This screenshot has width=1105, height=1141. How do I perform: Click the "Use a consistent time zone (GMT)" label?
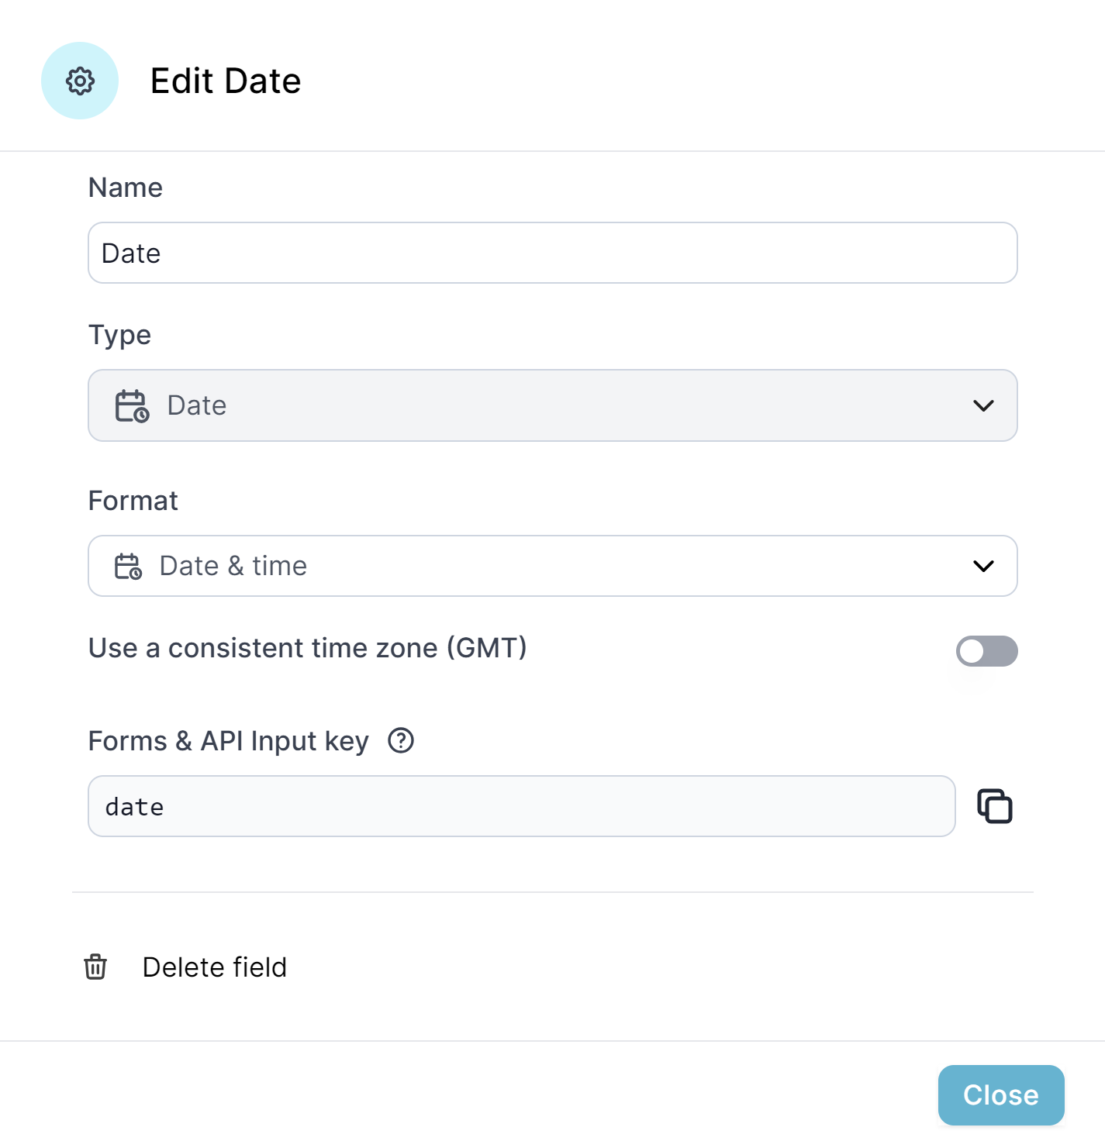point(308,648)
